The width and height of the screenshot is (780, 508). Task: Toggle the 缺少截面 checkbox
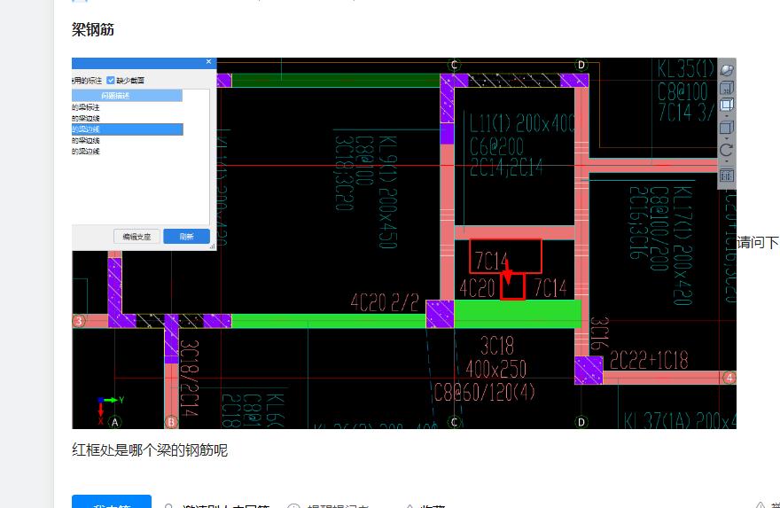[111, 80]
